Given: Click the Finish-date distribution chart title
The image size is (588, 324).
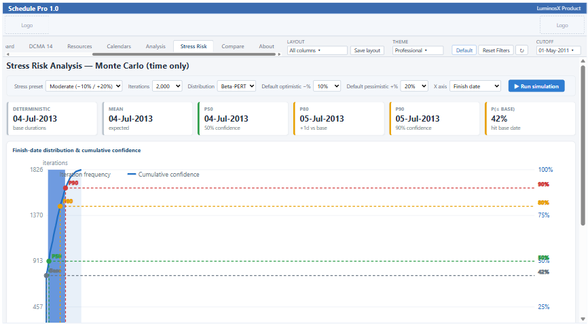Looking at the screenshot, I should [77, 150].
